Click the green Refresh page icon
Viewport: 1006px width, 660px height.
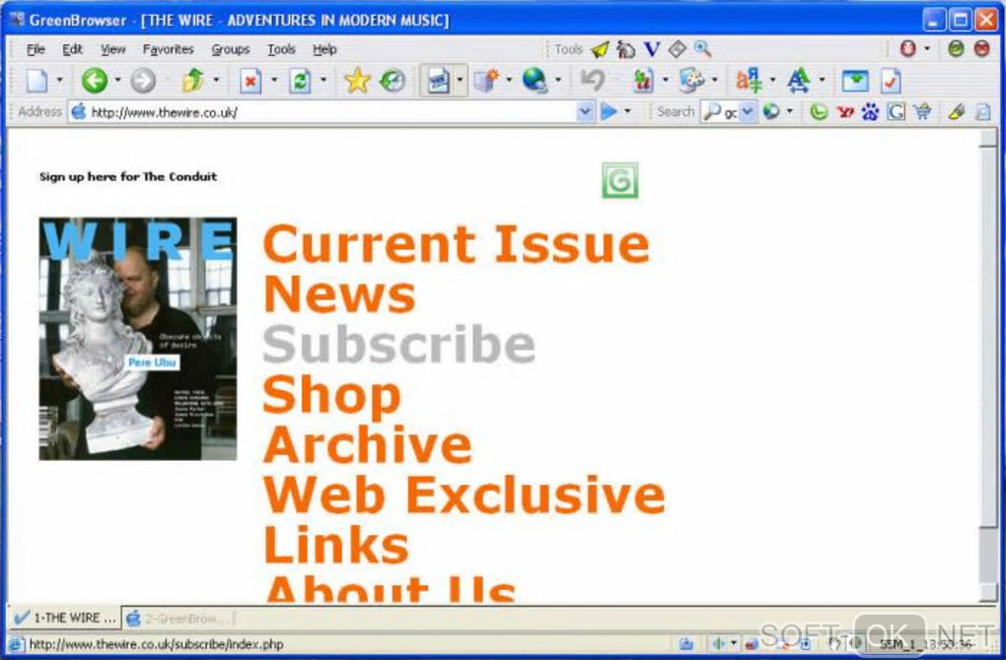(300, 81)
